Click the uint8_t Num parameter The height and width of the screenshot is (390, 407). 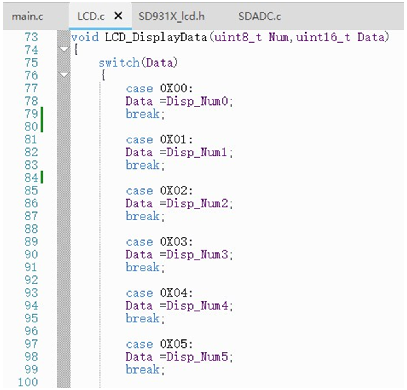[x=251, y=38]
